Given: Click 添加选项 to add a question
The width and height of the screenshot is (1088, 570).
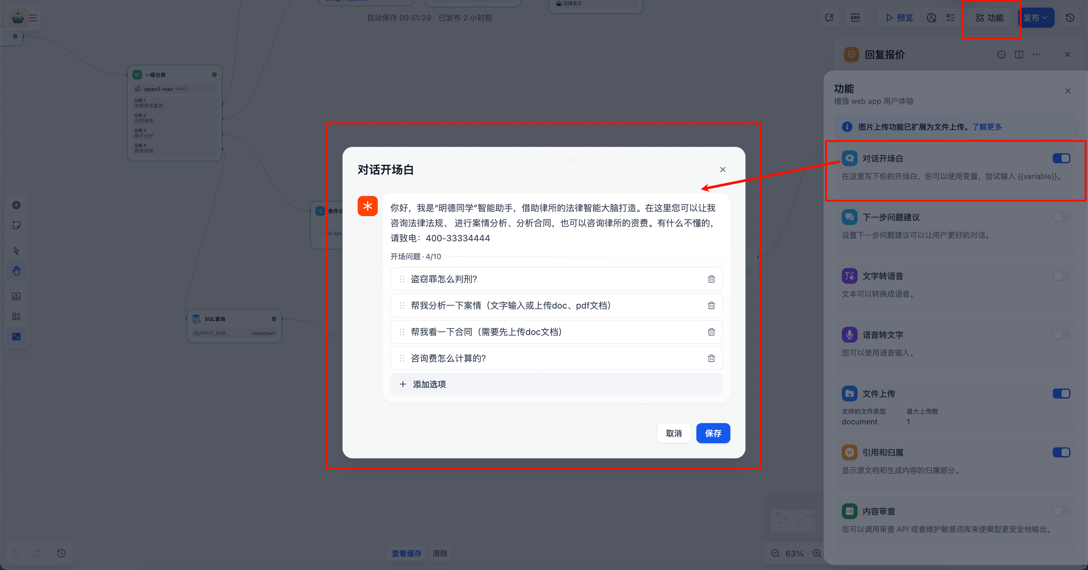Looking at the screenshot, I should point(429,384).
